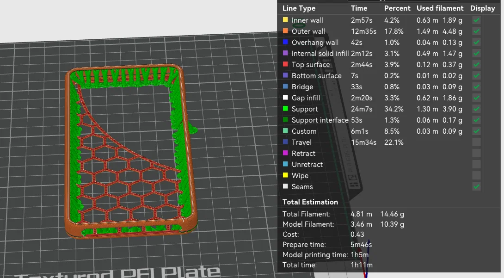Click the Top surface red swatch
Image resolution: width=504 pixels, height=278 pixels.
(285, 64)
